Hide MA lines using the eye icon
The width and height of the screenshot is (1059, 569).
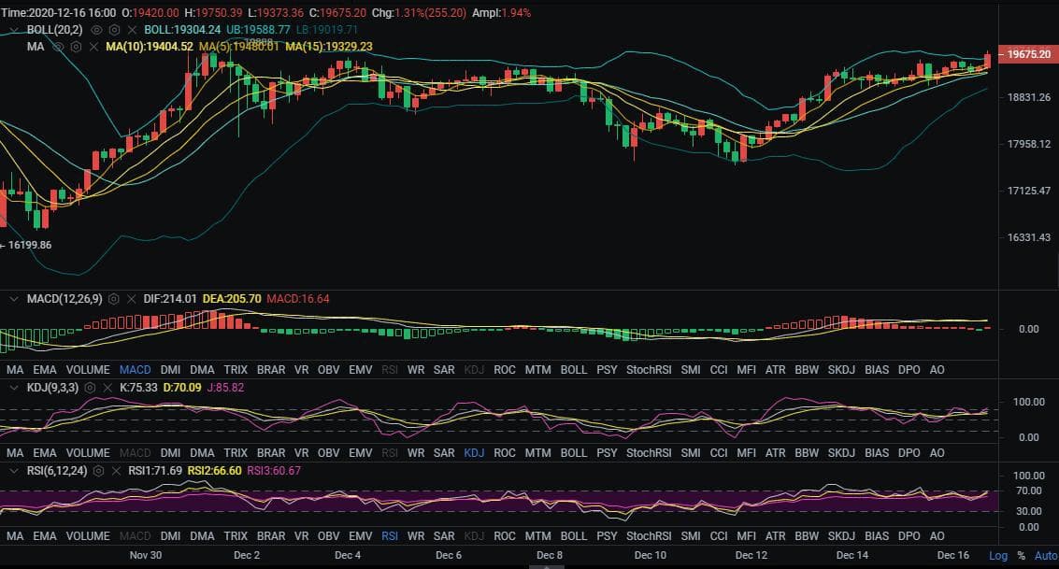point(58,46)
